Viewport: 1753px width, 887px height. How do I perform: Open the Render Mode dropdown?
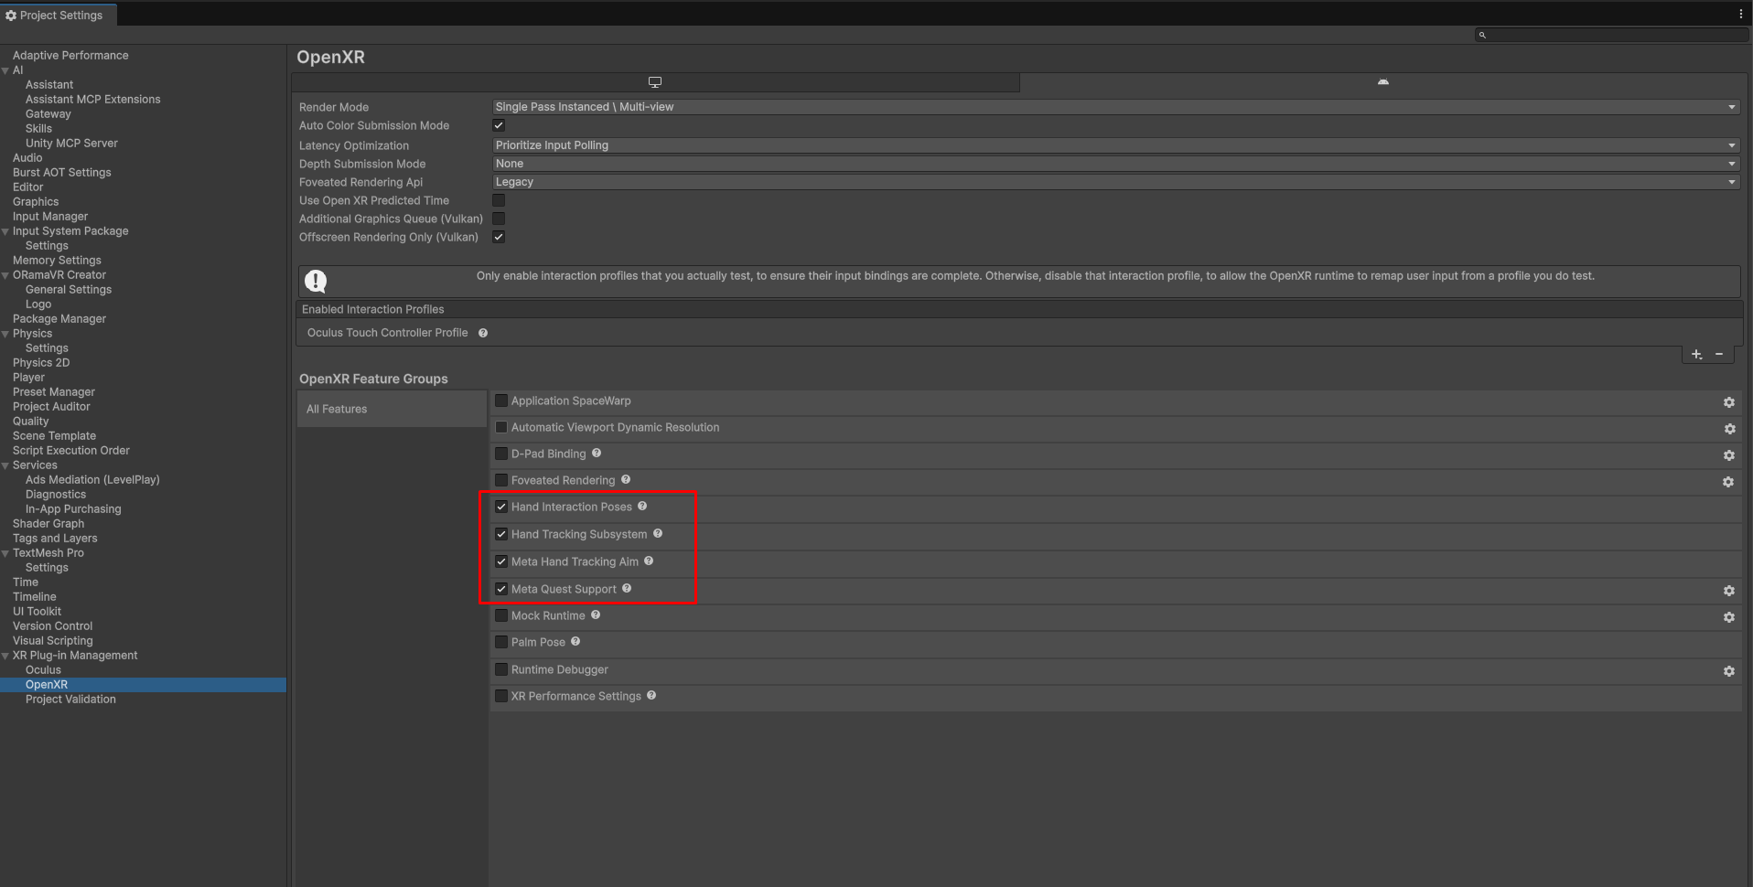pos(1115,107)
